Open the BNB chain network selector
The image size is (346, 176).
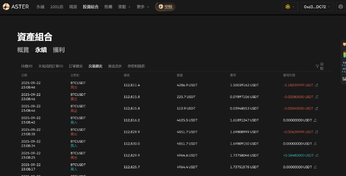pyautogui.click(x=289, y=7)
